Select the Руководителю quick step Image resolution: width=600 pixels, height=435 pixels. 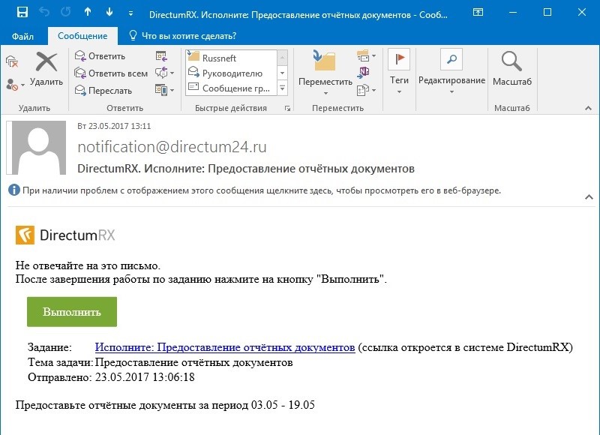(231, 73)
